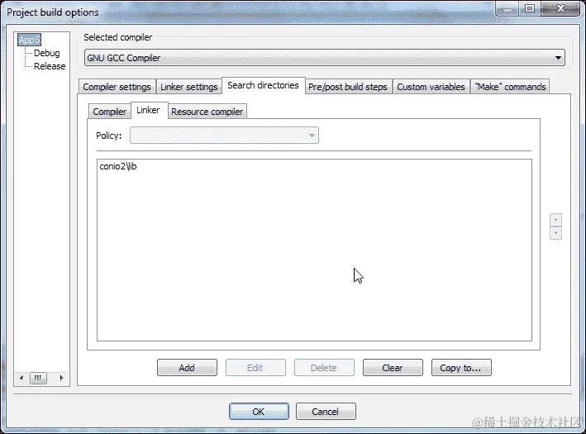Click the tree panel horizontal scrollbar thumb
This screenshot has height=434, width=586.
(x=38, y=378)
